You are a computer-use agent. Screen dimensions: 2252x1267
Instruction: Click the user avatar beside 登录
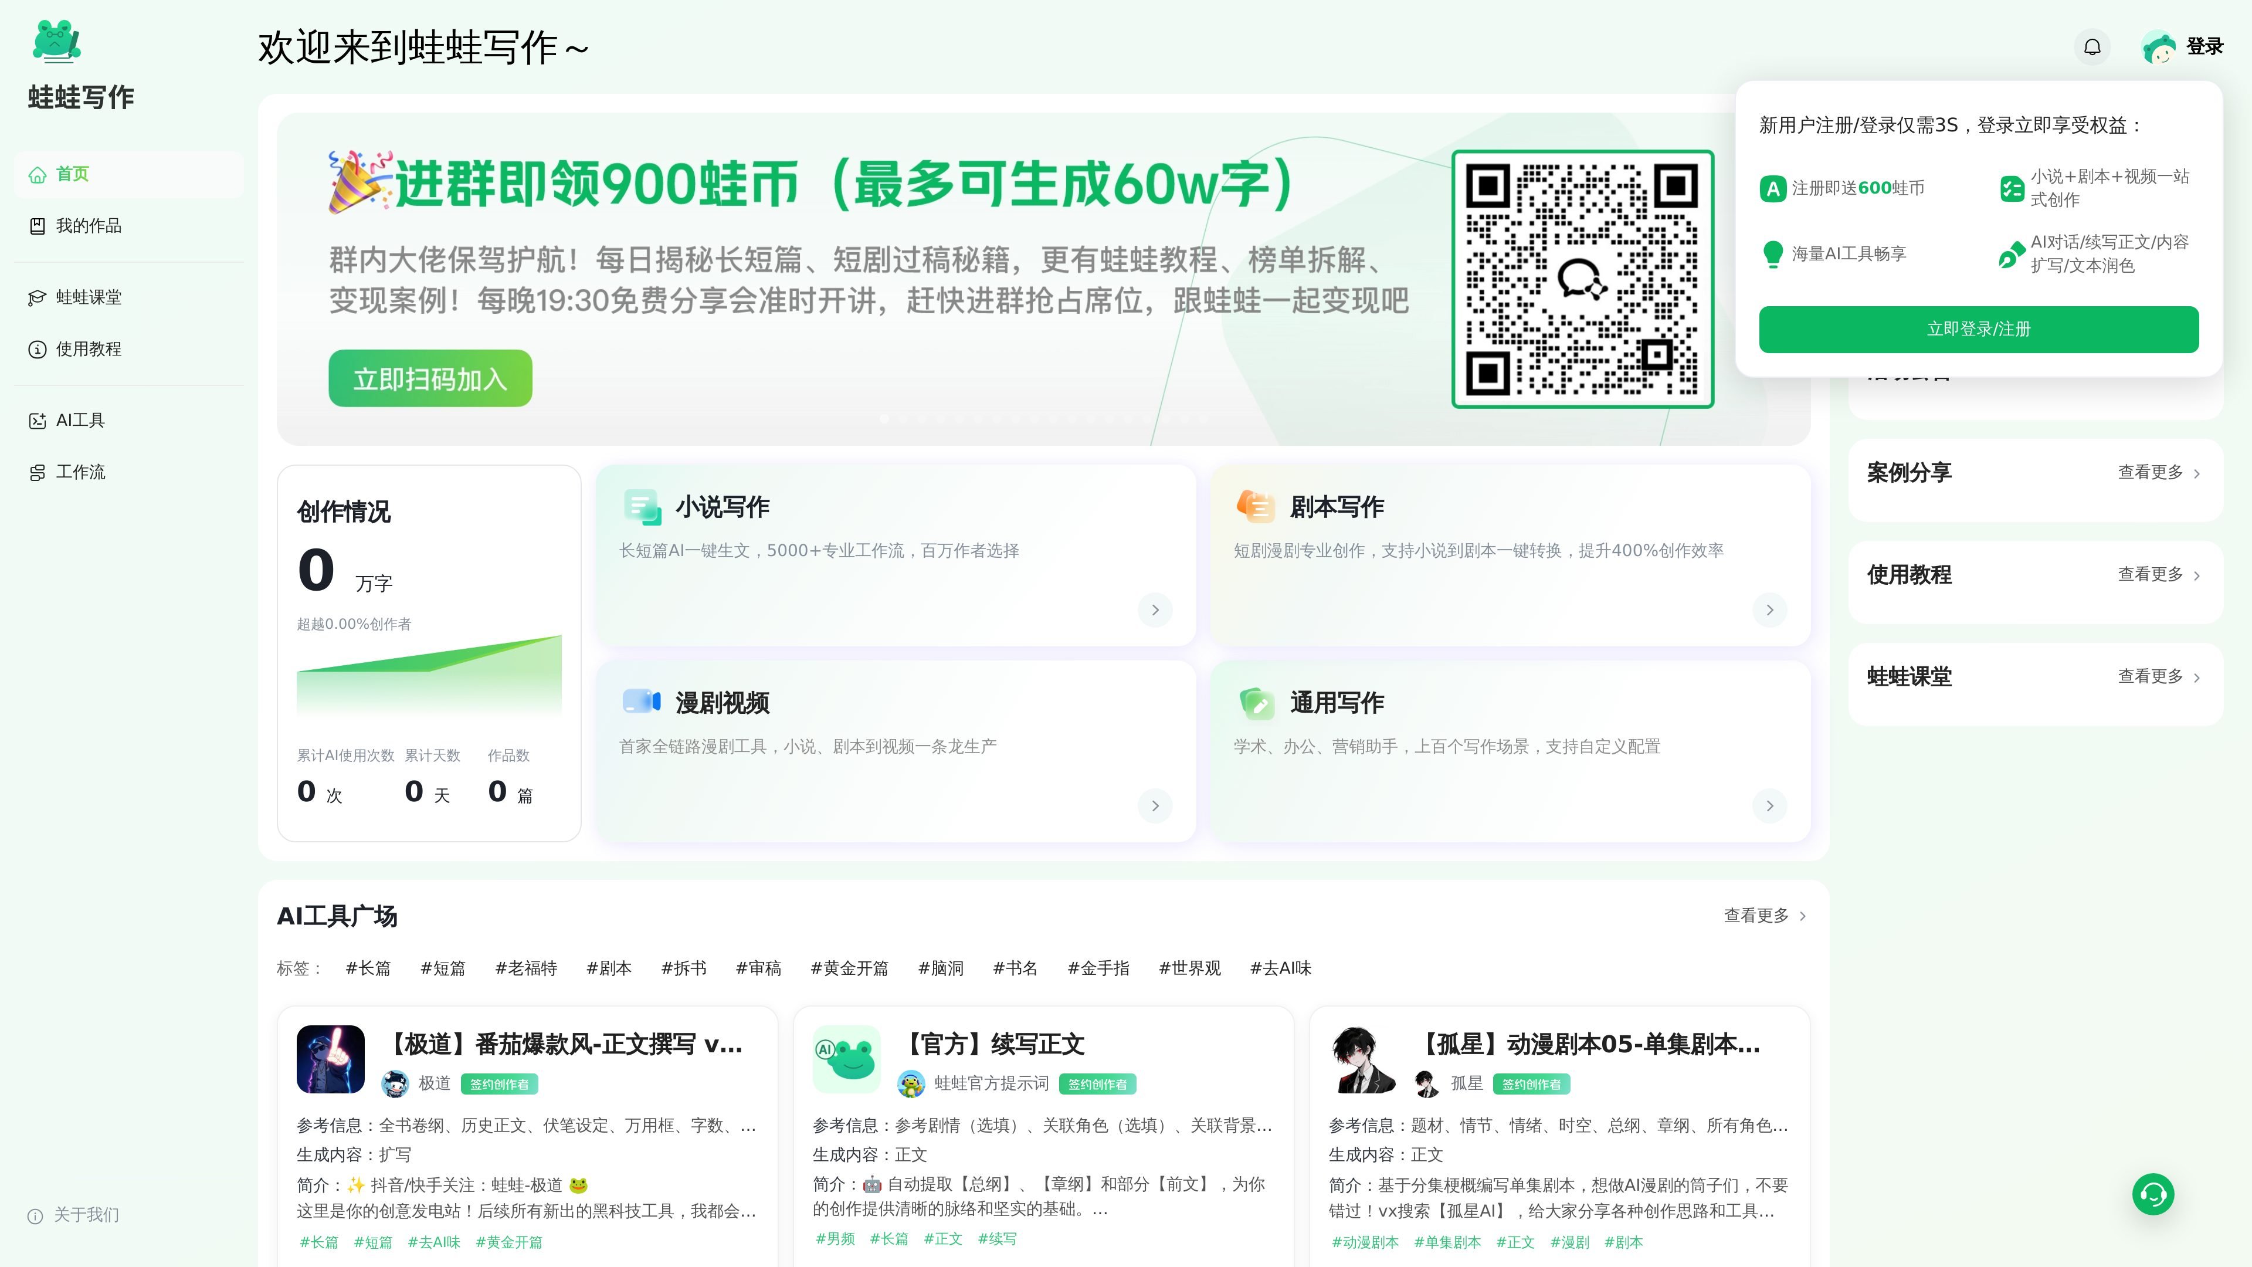pos(2159,47)
